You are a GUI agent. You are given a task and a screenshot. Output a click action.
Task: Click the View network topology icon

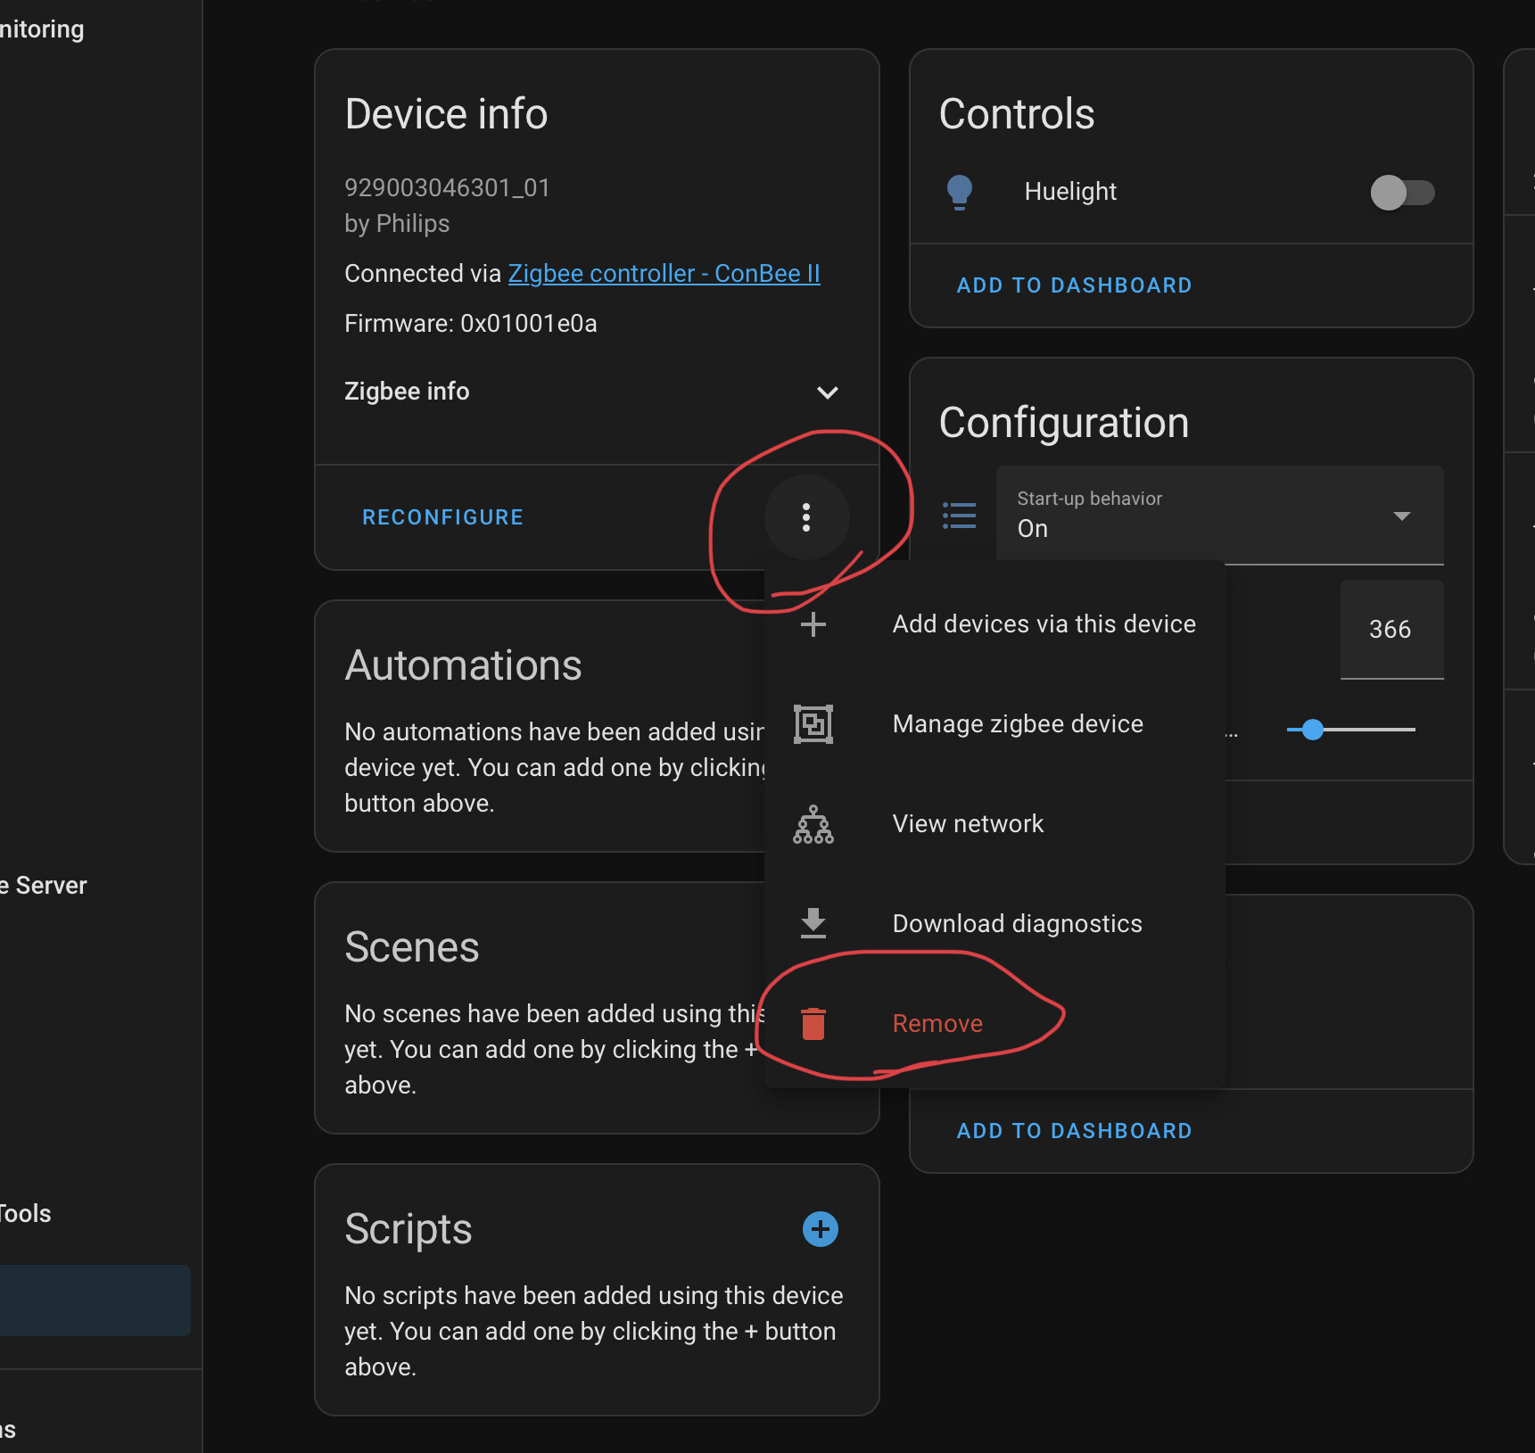point(813,824)
